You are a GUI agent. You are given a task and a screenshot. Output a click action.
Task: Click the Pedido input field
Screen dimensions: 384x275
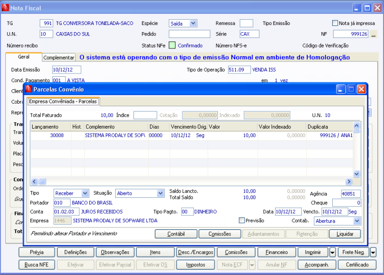(x=189, y=34)
